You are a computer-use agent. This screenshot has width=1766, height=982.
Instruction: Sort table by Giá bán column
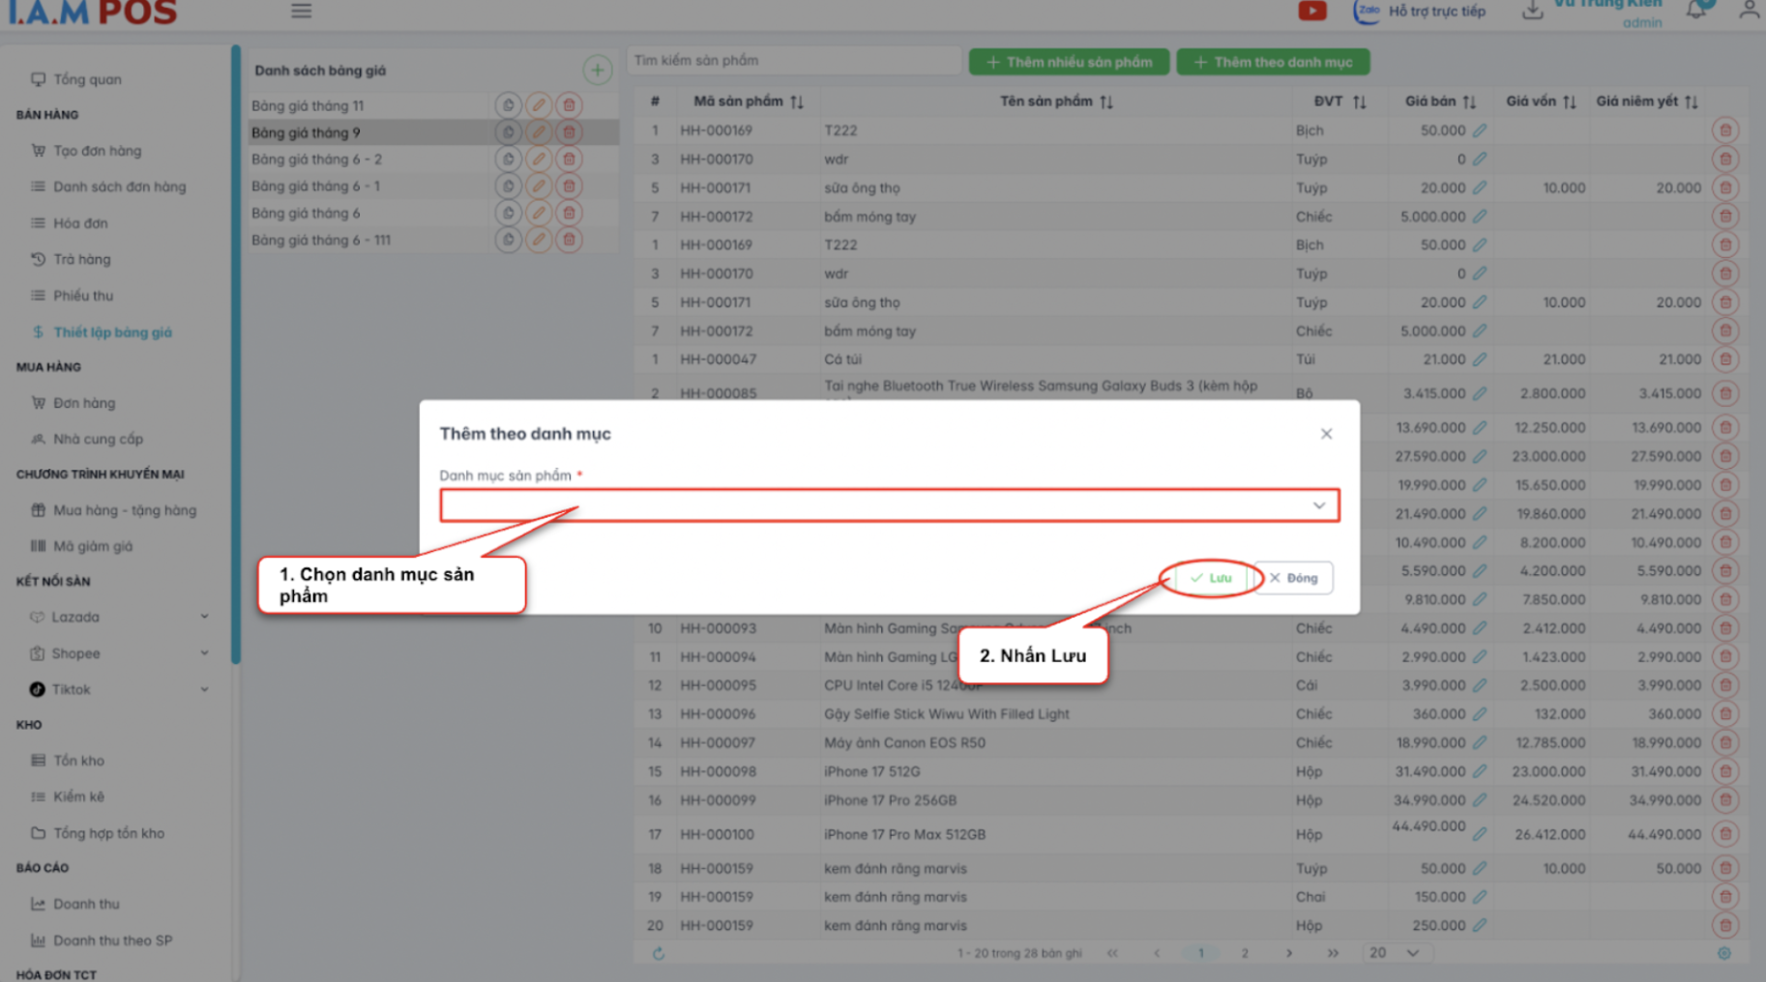(1469, 101)
